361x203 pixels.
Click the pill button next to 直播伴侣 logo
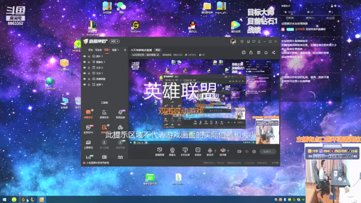tap(115, 41)
